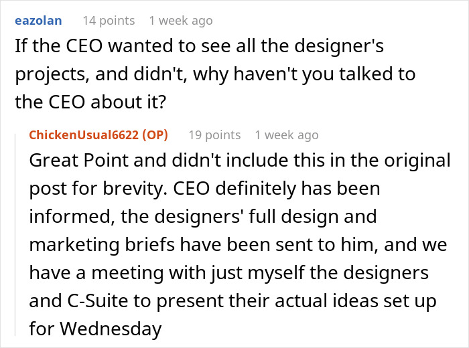The height and width of the screenshot is (348, 469).
Task: Click the OP reply's 1 week ago timestamp
Action: click(287, 135)
